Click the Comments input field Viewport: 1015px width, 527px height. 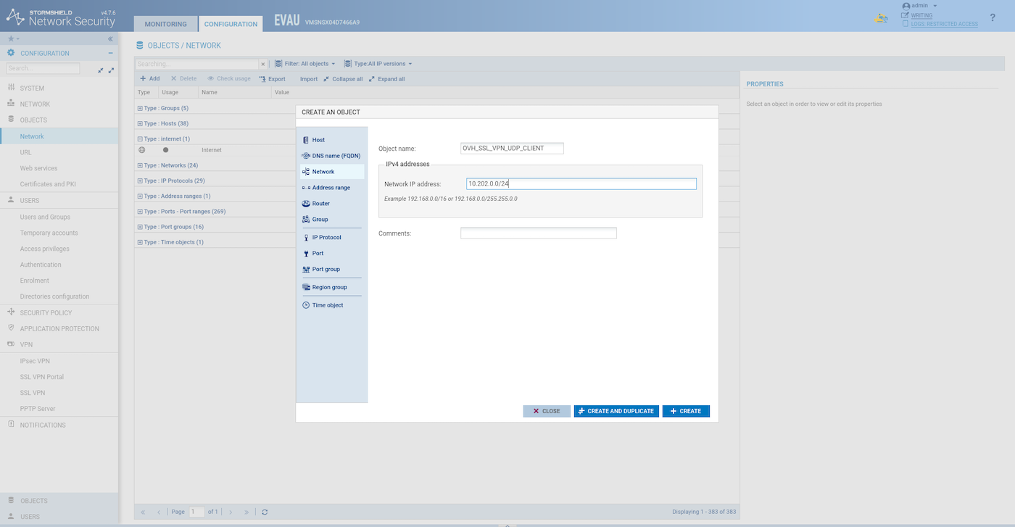coord(538,233)
